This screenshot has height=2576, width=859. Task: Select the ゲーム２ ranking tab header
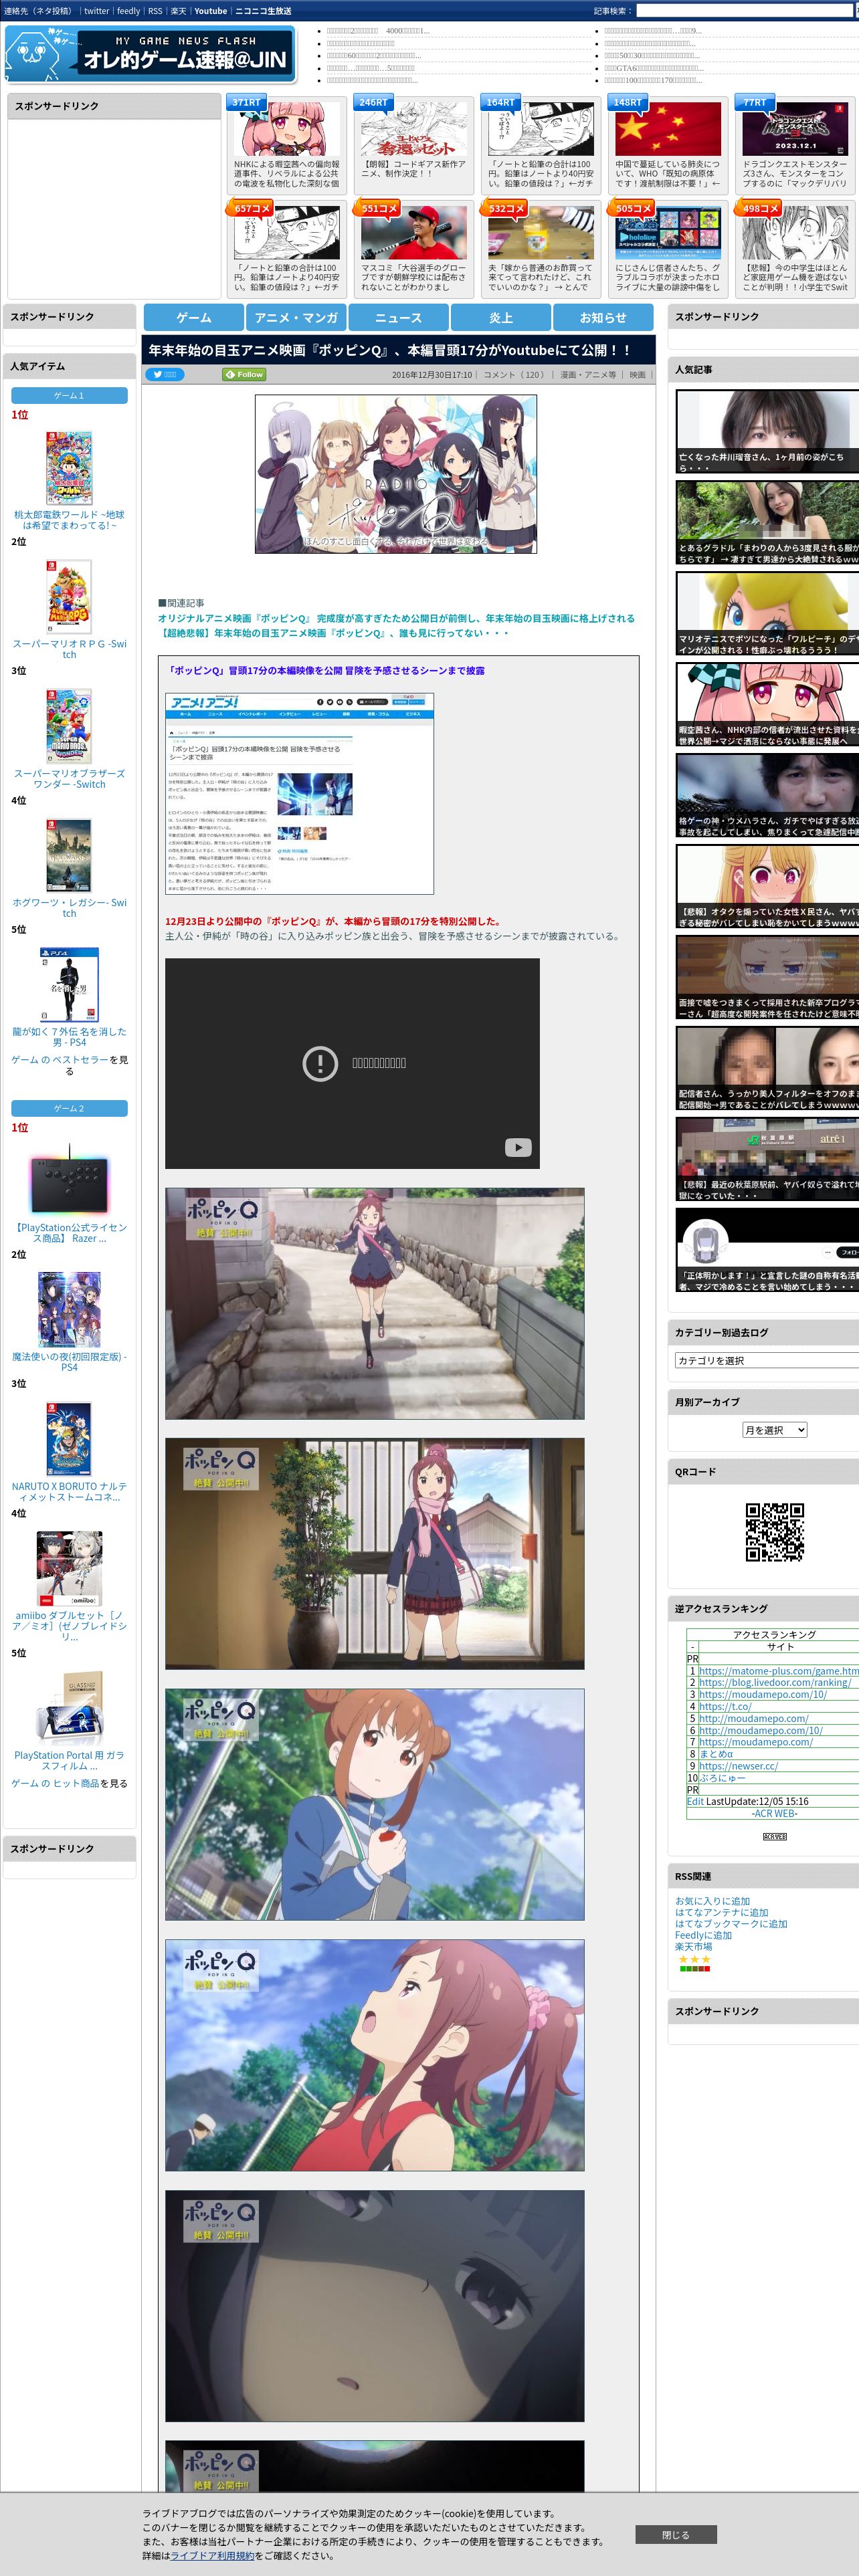pyautogui.click(x=69, y=1108)
